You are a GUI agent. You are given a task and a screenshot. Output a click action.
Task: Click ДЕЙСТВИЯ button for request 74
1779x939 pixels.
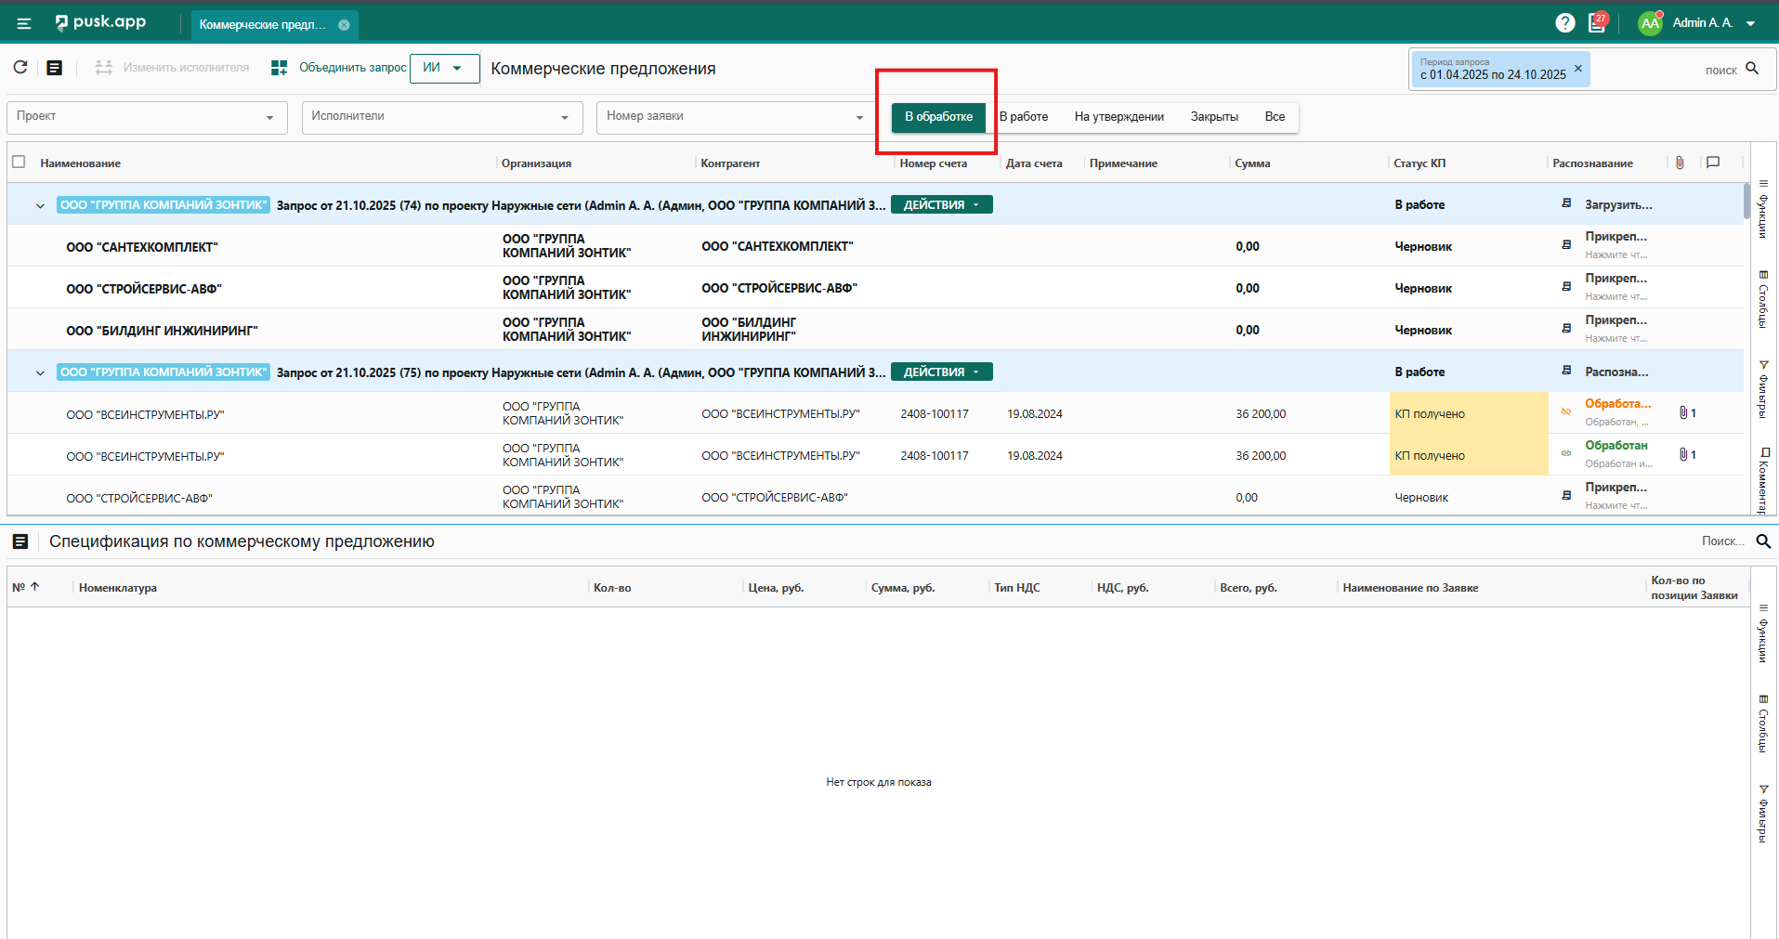(941, 205)
